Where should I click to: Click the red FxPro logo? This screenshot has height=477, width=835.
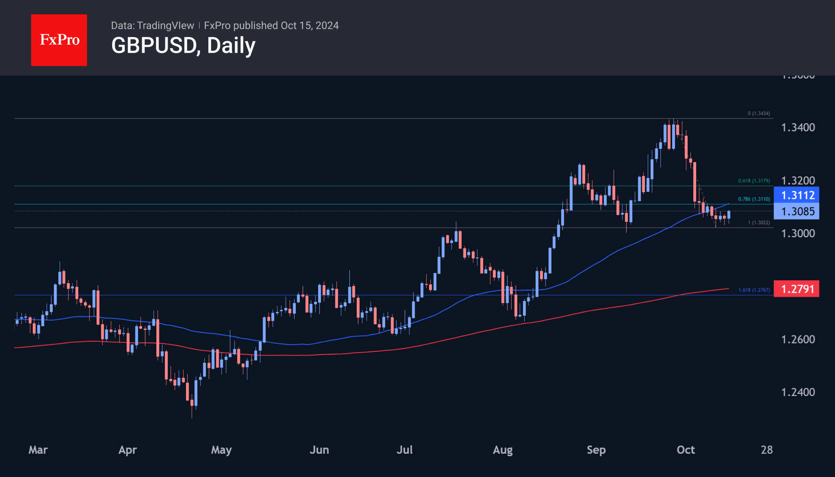point(59,40)
